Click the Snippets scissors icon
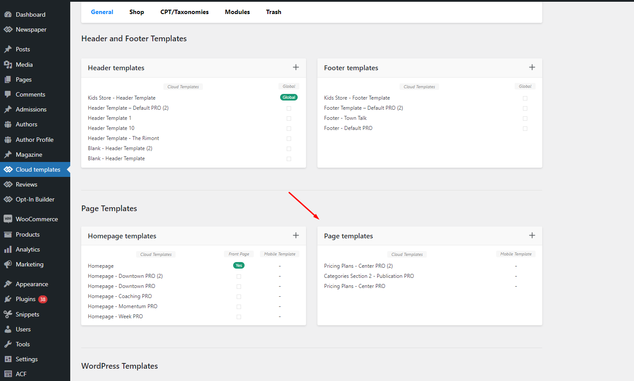634x381 pixels. tap(8, 314)
